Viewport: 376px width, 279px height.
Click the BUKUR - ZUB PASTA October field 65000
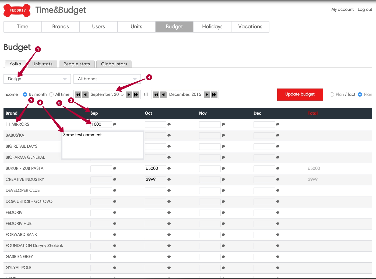pyautogui.click(x=156, y=168)
